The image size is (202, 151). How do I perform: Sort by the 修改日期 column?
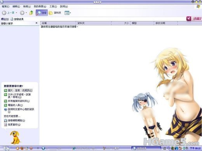pos(166,23)
